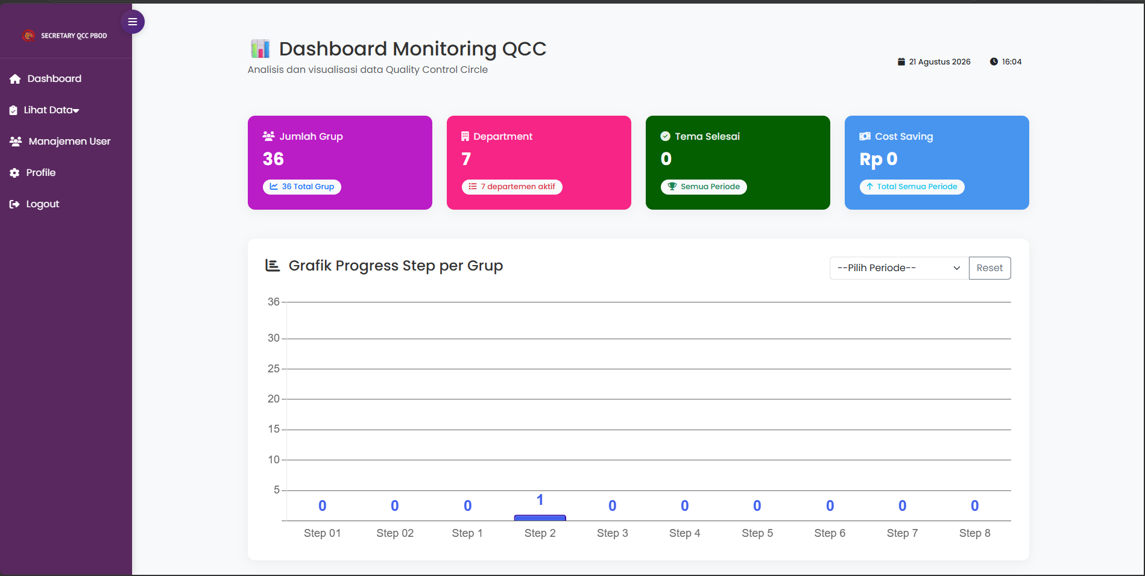Click the number 36 on Jumlah Grup card

[x=273, y=159]
